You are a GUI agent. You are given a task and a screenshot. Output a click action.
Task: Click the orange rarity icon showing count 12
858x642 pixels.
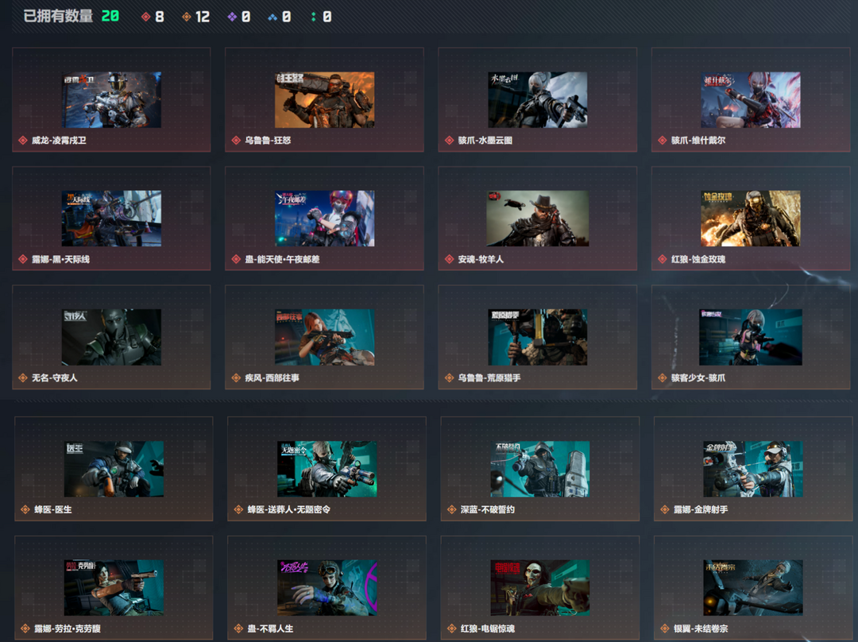[x=187, y=17]
